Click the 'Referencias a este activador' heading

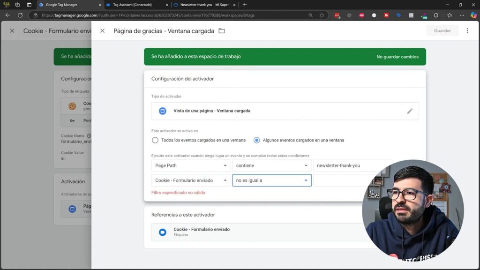pyautogui.click(x=183, y=215)
